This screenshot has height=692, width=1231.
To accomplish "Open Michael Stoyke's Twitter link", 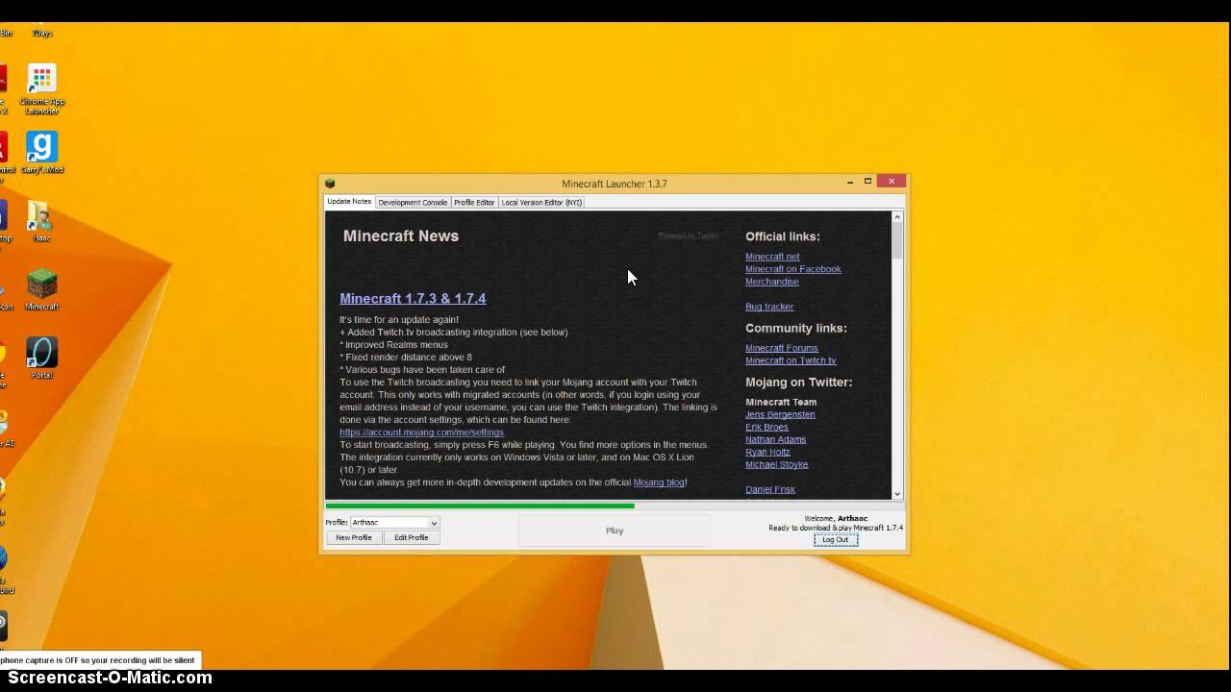I will pos(777,464).
